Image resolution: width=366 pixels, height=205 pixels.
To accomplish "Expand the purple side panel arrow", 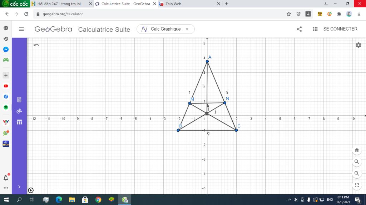I will 19,186.
